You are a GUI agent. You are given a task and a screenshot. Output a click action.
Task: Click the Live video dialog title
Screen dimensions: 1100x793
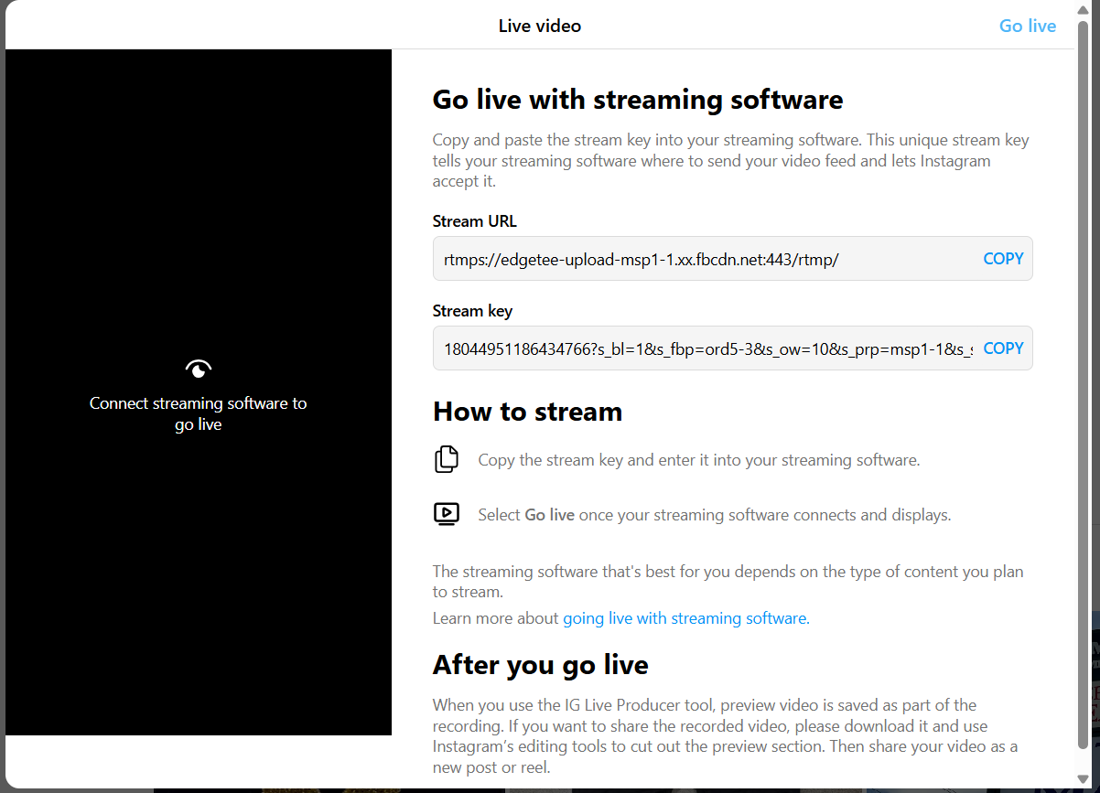[x=539, y=26]
